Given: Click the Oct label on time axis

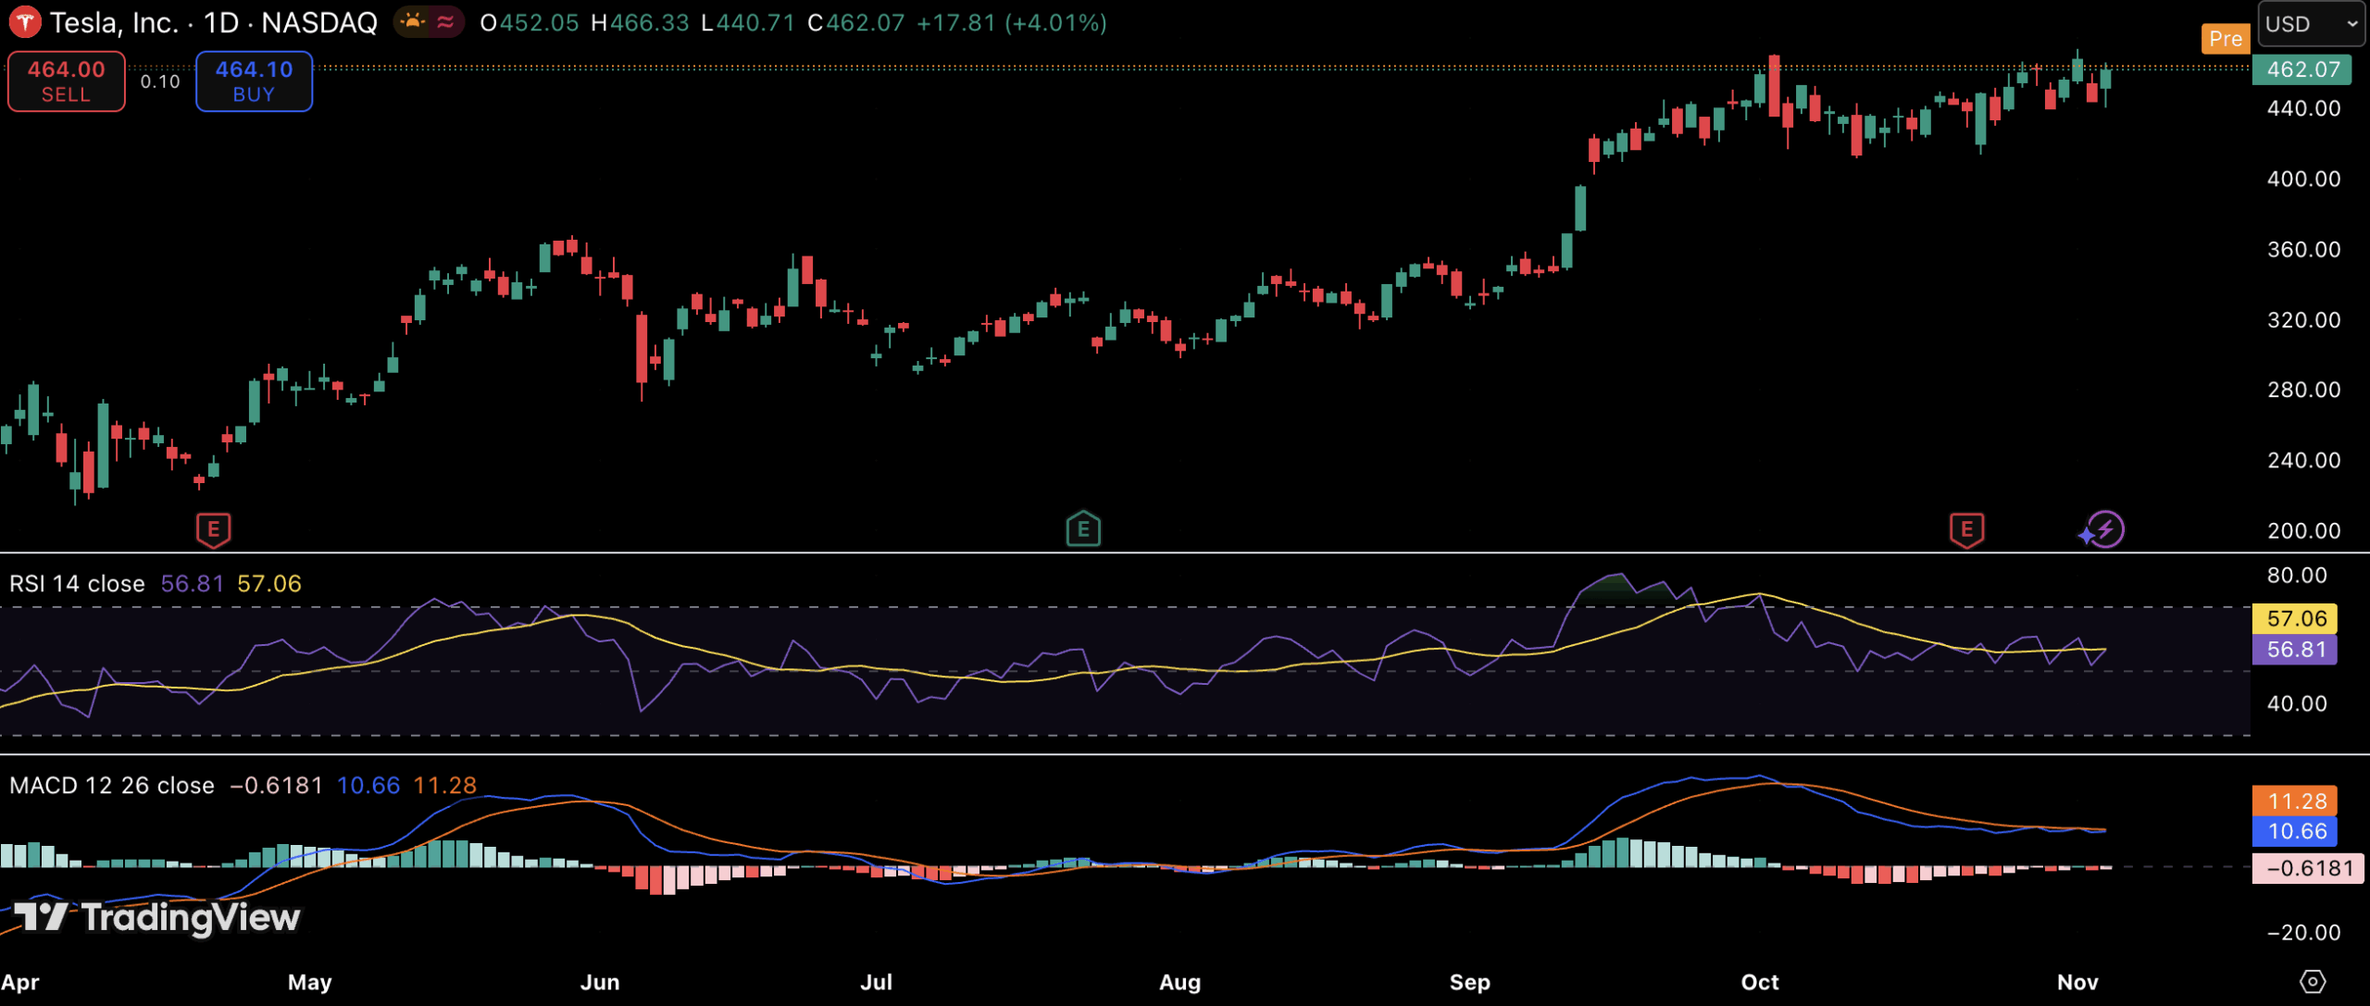Looking at the screenshot, I should click(1759, 982).
